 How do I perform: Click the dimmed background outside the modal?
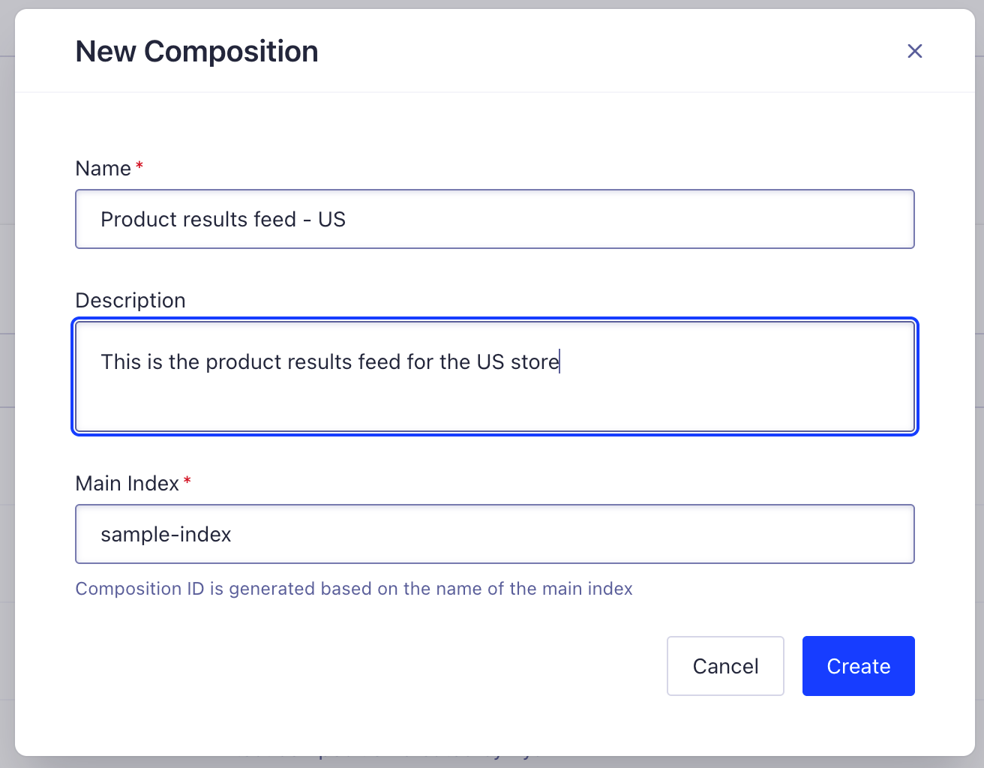[x=7, y=384]
